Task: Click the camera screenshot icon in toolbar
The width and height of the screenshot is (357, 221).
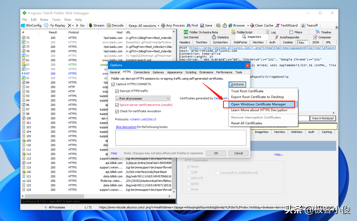Action: (218, 25)
